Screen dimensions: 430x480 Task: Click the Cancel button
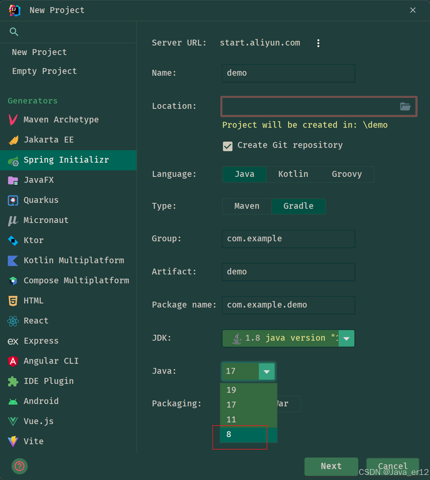tap(392, 466)
